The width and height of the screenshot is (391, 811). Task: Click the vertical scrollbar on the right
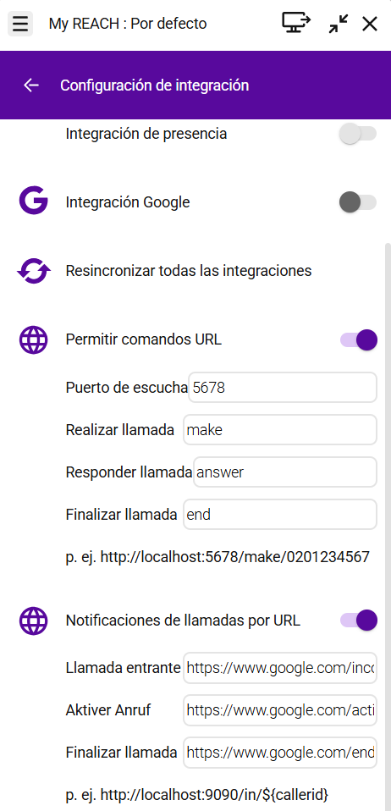(388, 525)
